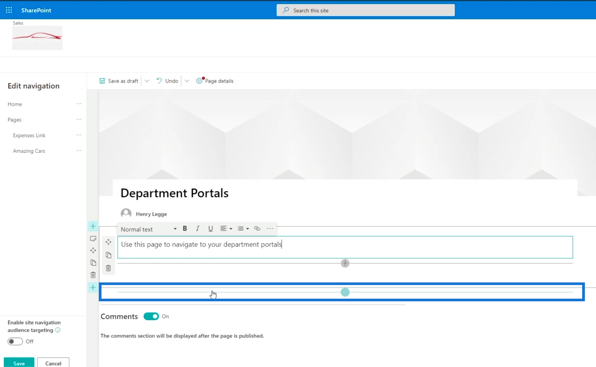Click the author avatar icon

coord(126,213)
